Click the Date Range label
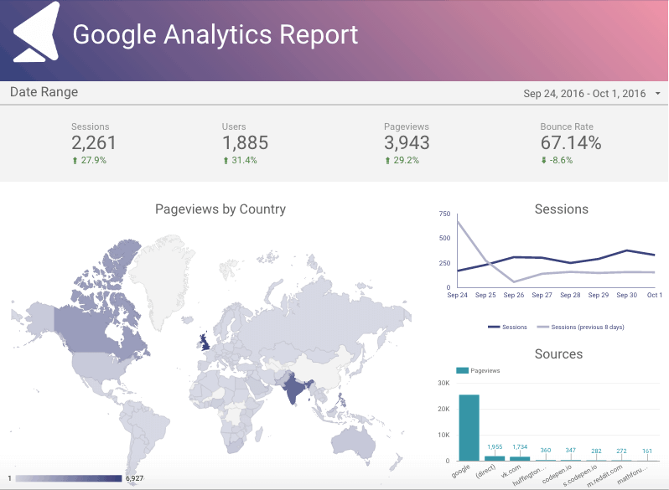The width and height of the screenshot is (669, 490). tap(44, 92)
